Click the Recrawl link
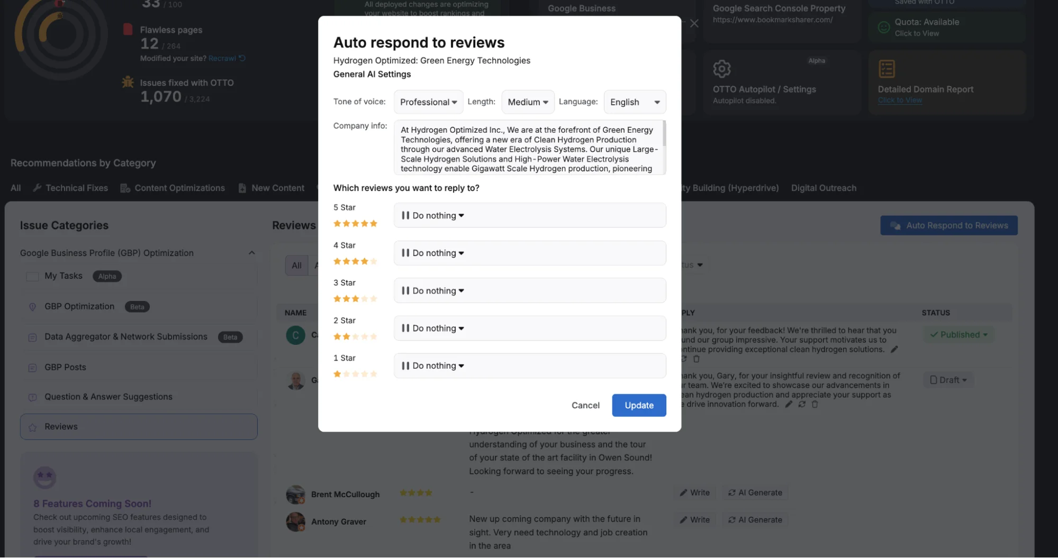 222,58
